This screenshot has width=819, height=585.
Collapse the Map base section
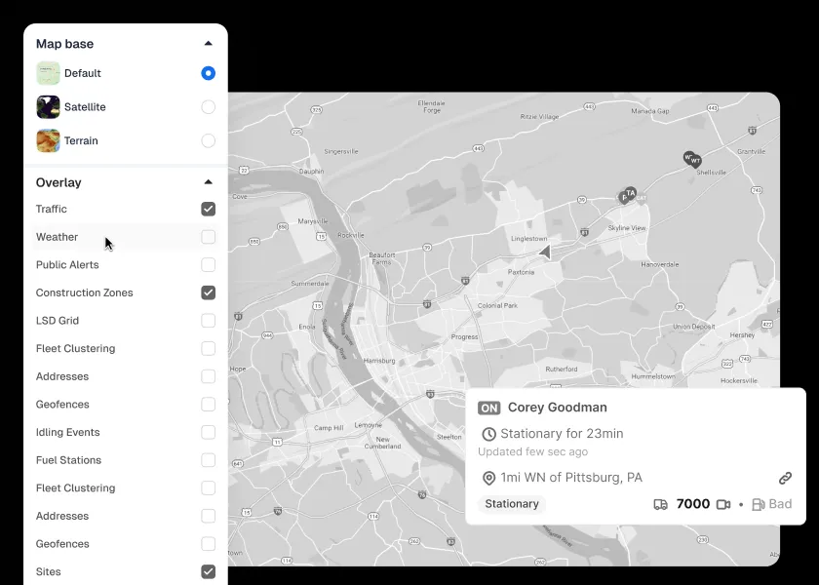[208, 43]
